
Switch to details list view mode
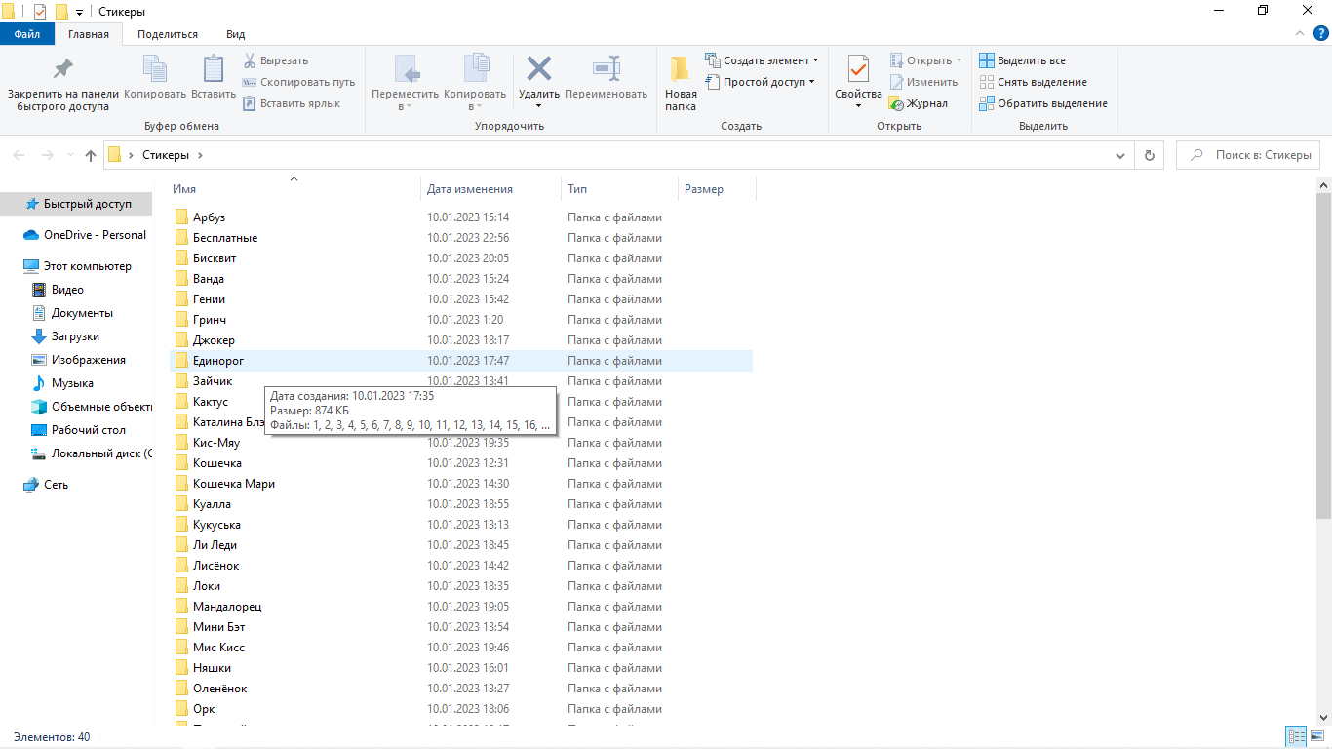pos(1296,737)
